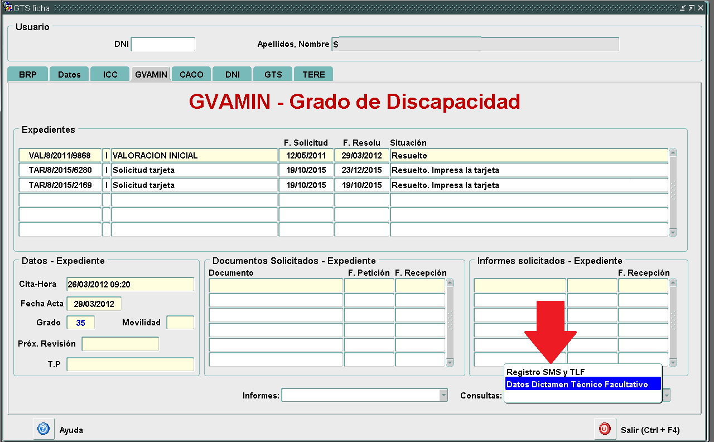Click the blue Ayuda help icon

click(44, 429)
